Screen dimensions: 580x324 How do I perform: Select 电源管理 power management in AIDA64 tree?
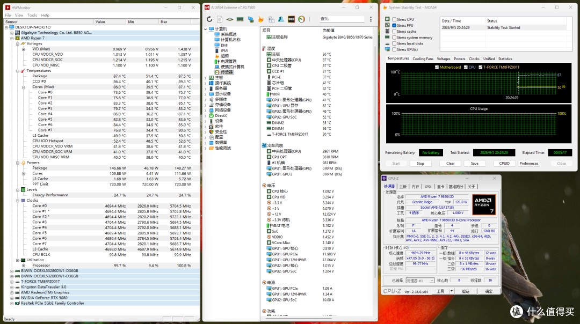point(225,61)
